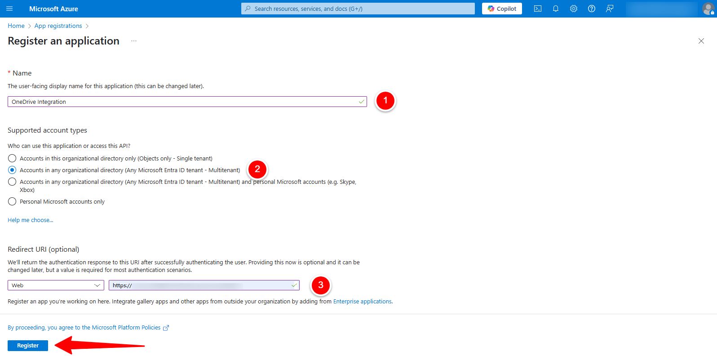Click the help question mark icon
The image size is (717, 356).
[x=591, y=9]
